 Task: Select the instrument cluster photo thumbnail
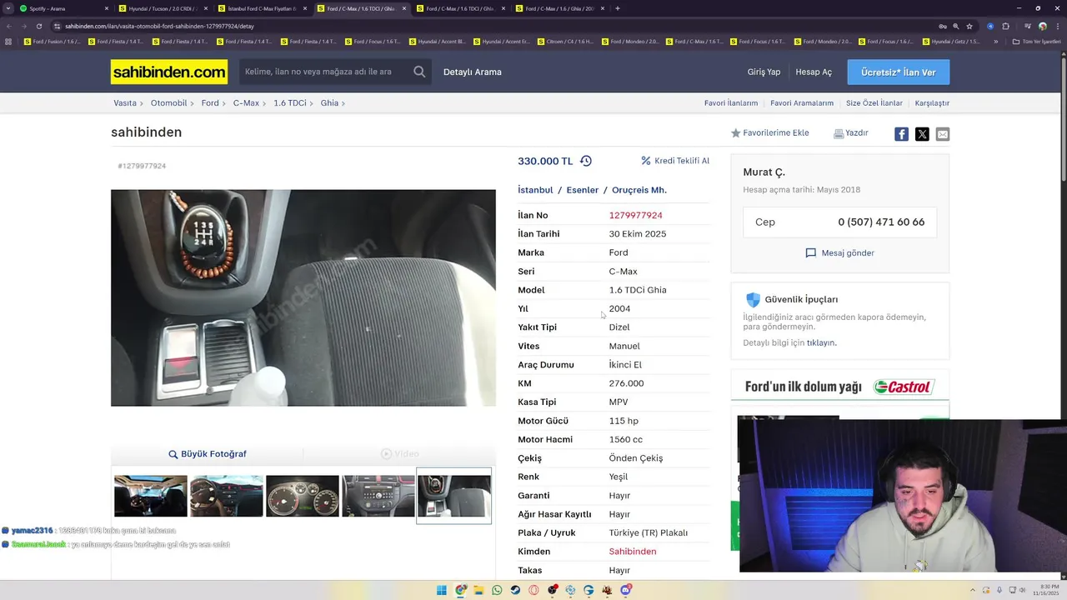(x=303, y=496)
